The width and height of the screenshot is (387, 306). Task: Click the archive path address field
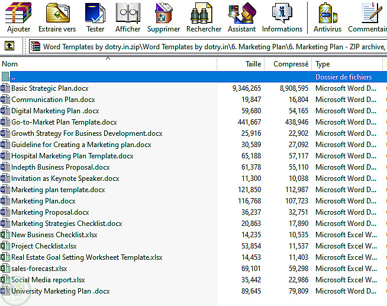(208, 46)
